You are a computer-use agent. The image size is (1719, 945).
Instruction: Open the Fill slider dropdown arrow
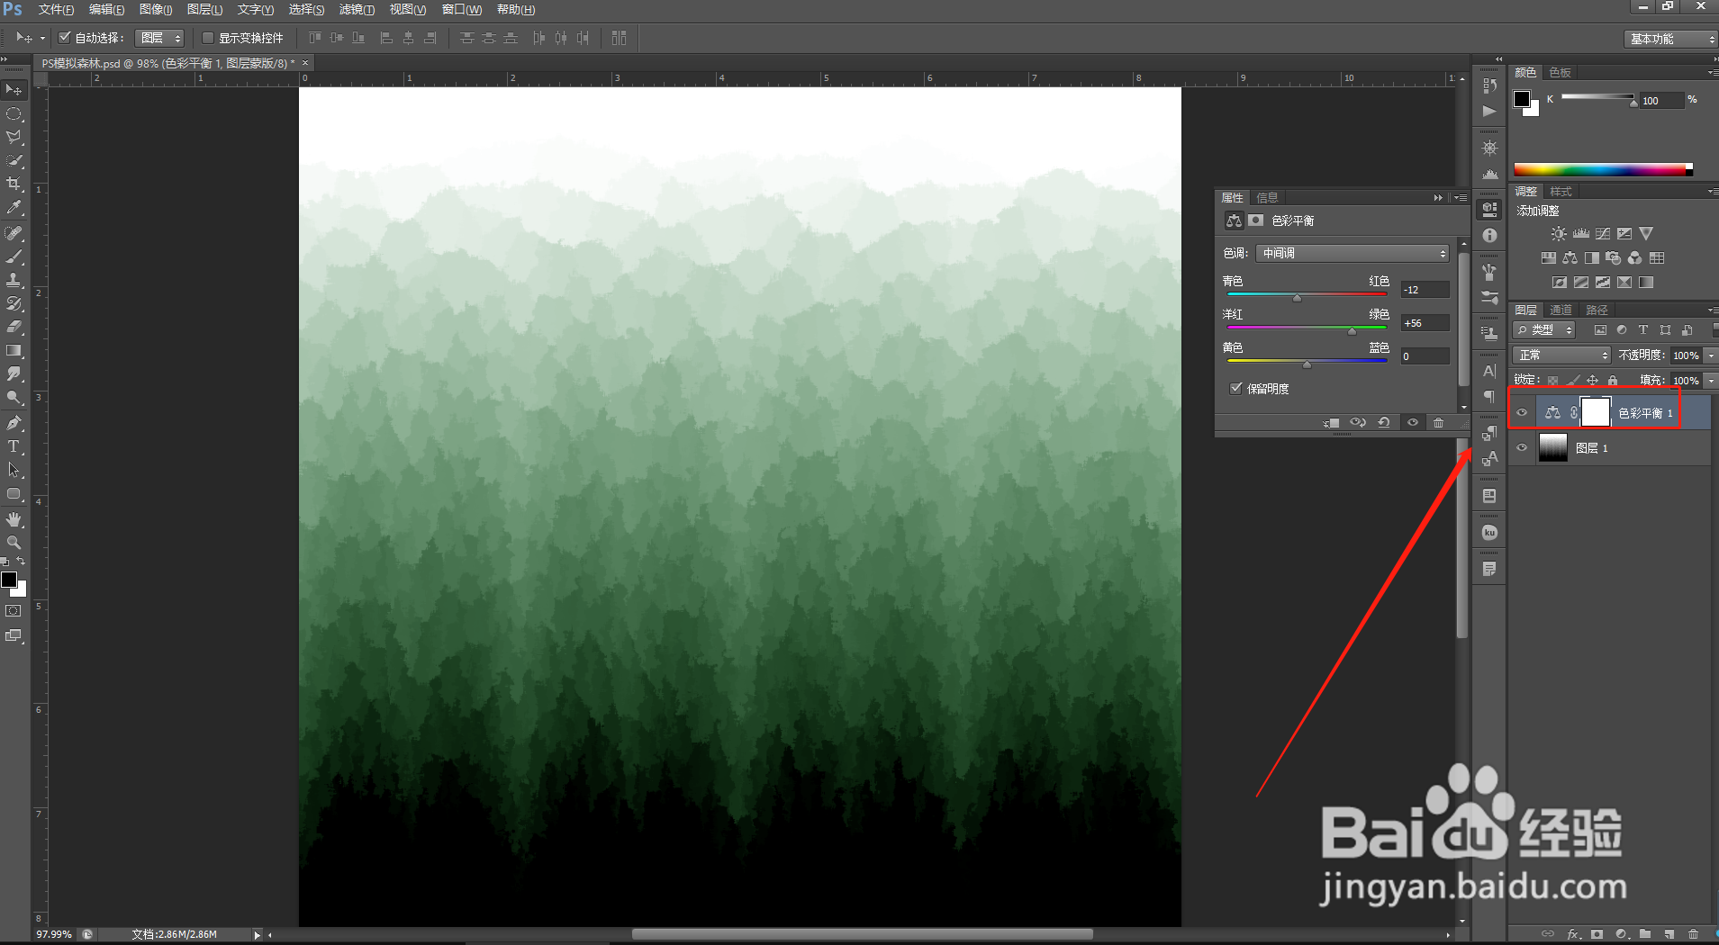(1711, 381)
